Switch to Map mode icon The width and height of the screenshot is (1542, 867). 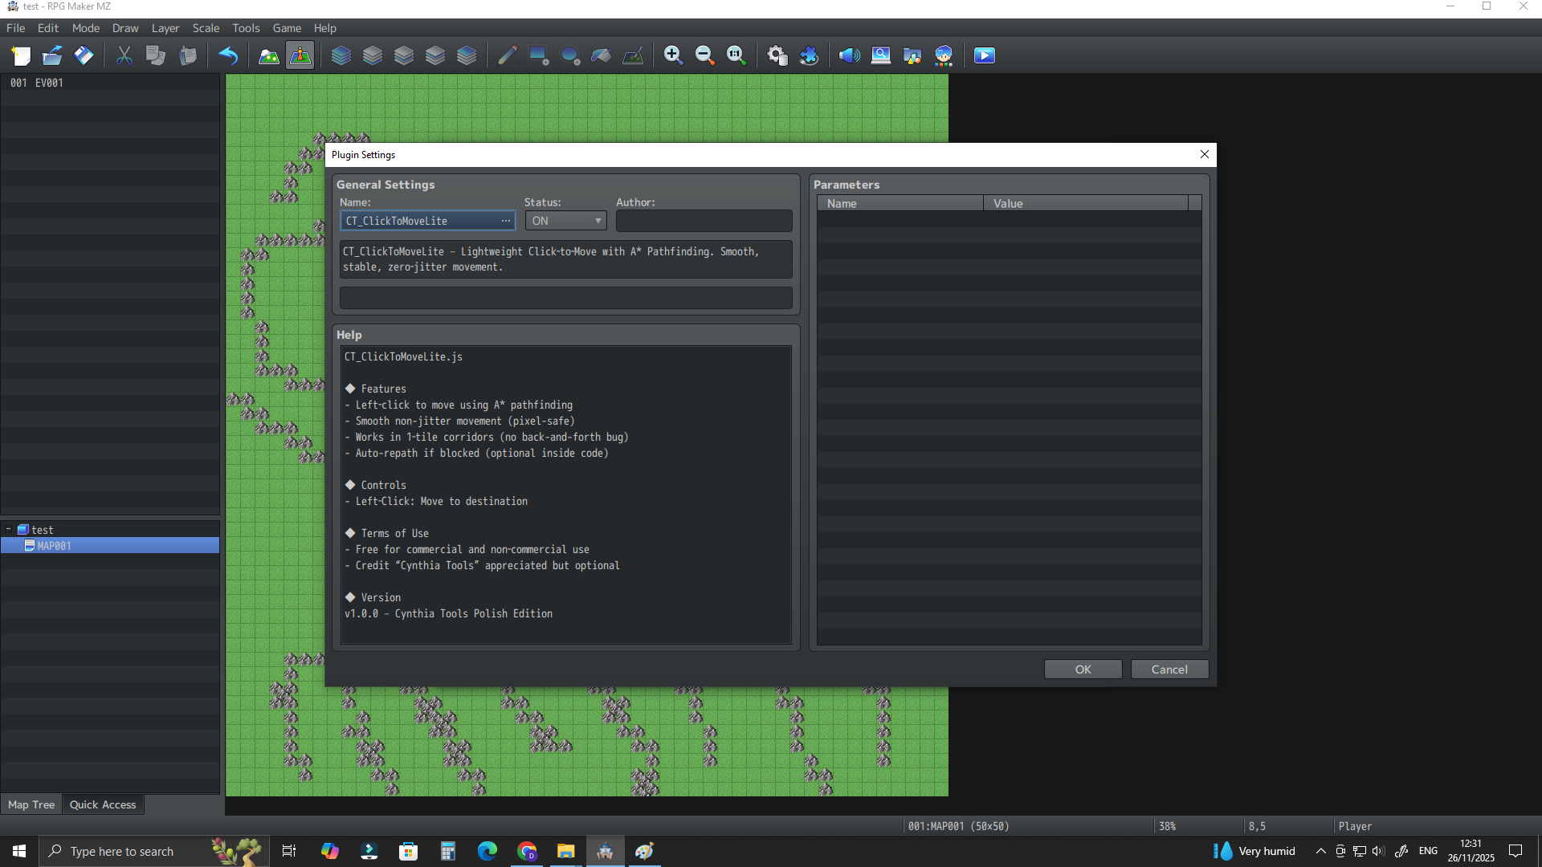tap(268, 55)
